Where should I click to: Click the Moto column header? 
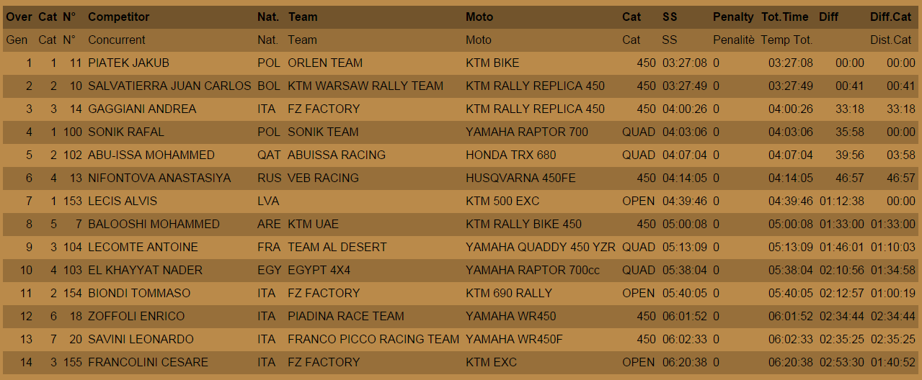point(479,17)
